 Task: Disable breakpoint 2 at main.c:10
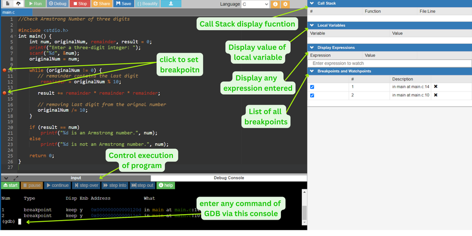point(312,95)
